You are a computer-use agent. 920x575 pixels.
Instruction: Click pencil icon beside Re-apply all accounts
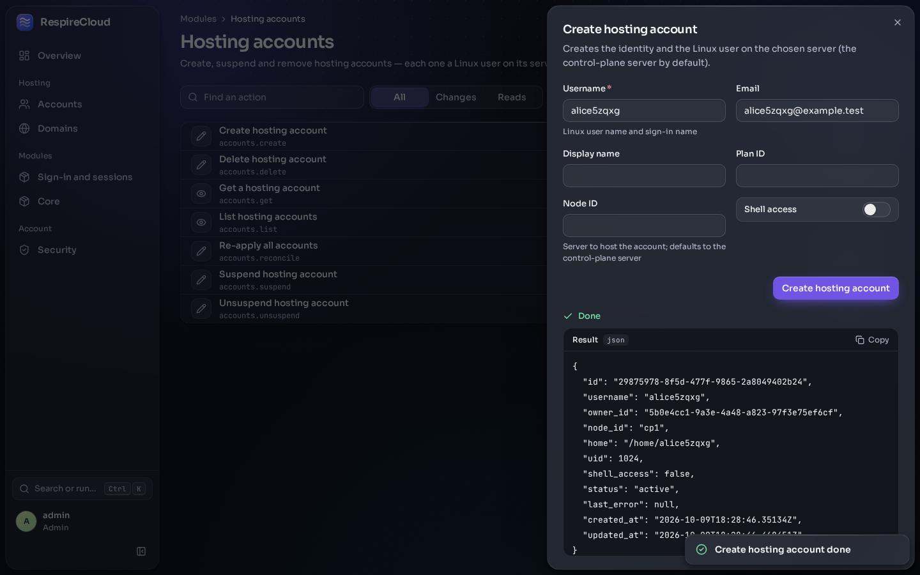[x=201, y=251]
